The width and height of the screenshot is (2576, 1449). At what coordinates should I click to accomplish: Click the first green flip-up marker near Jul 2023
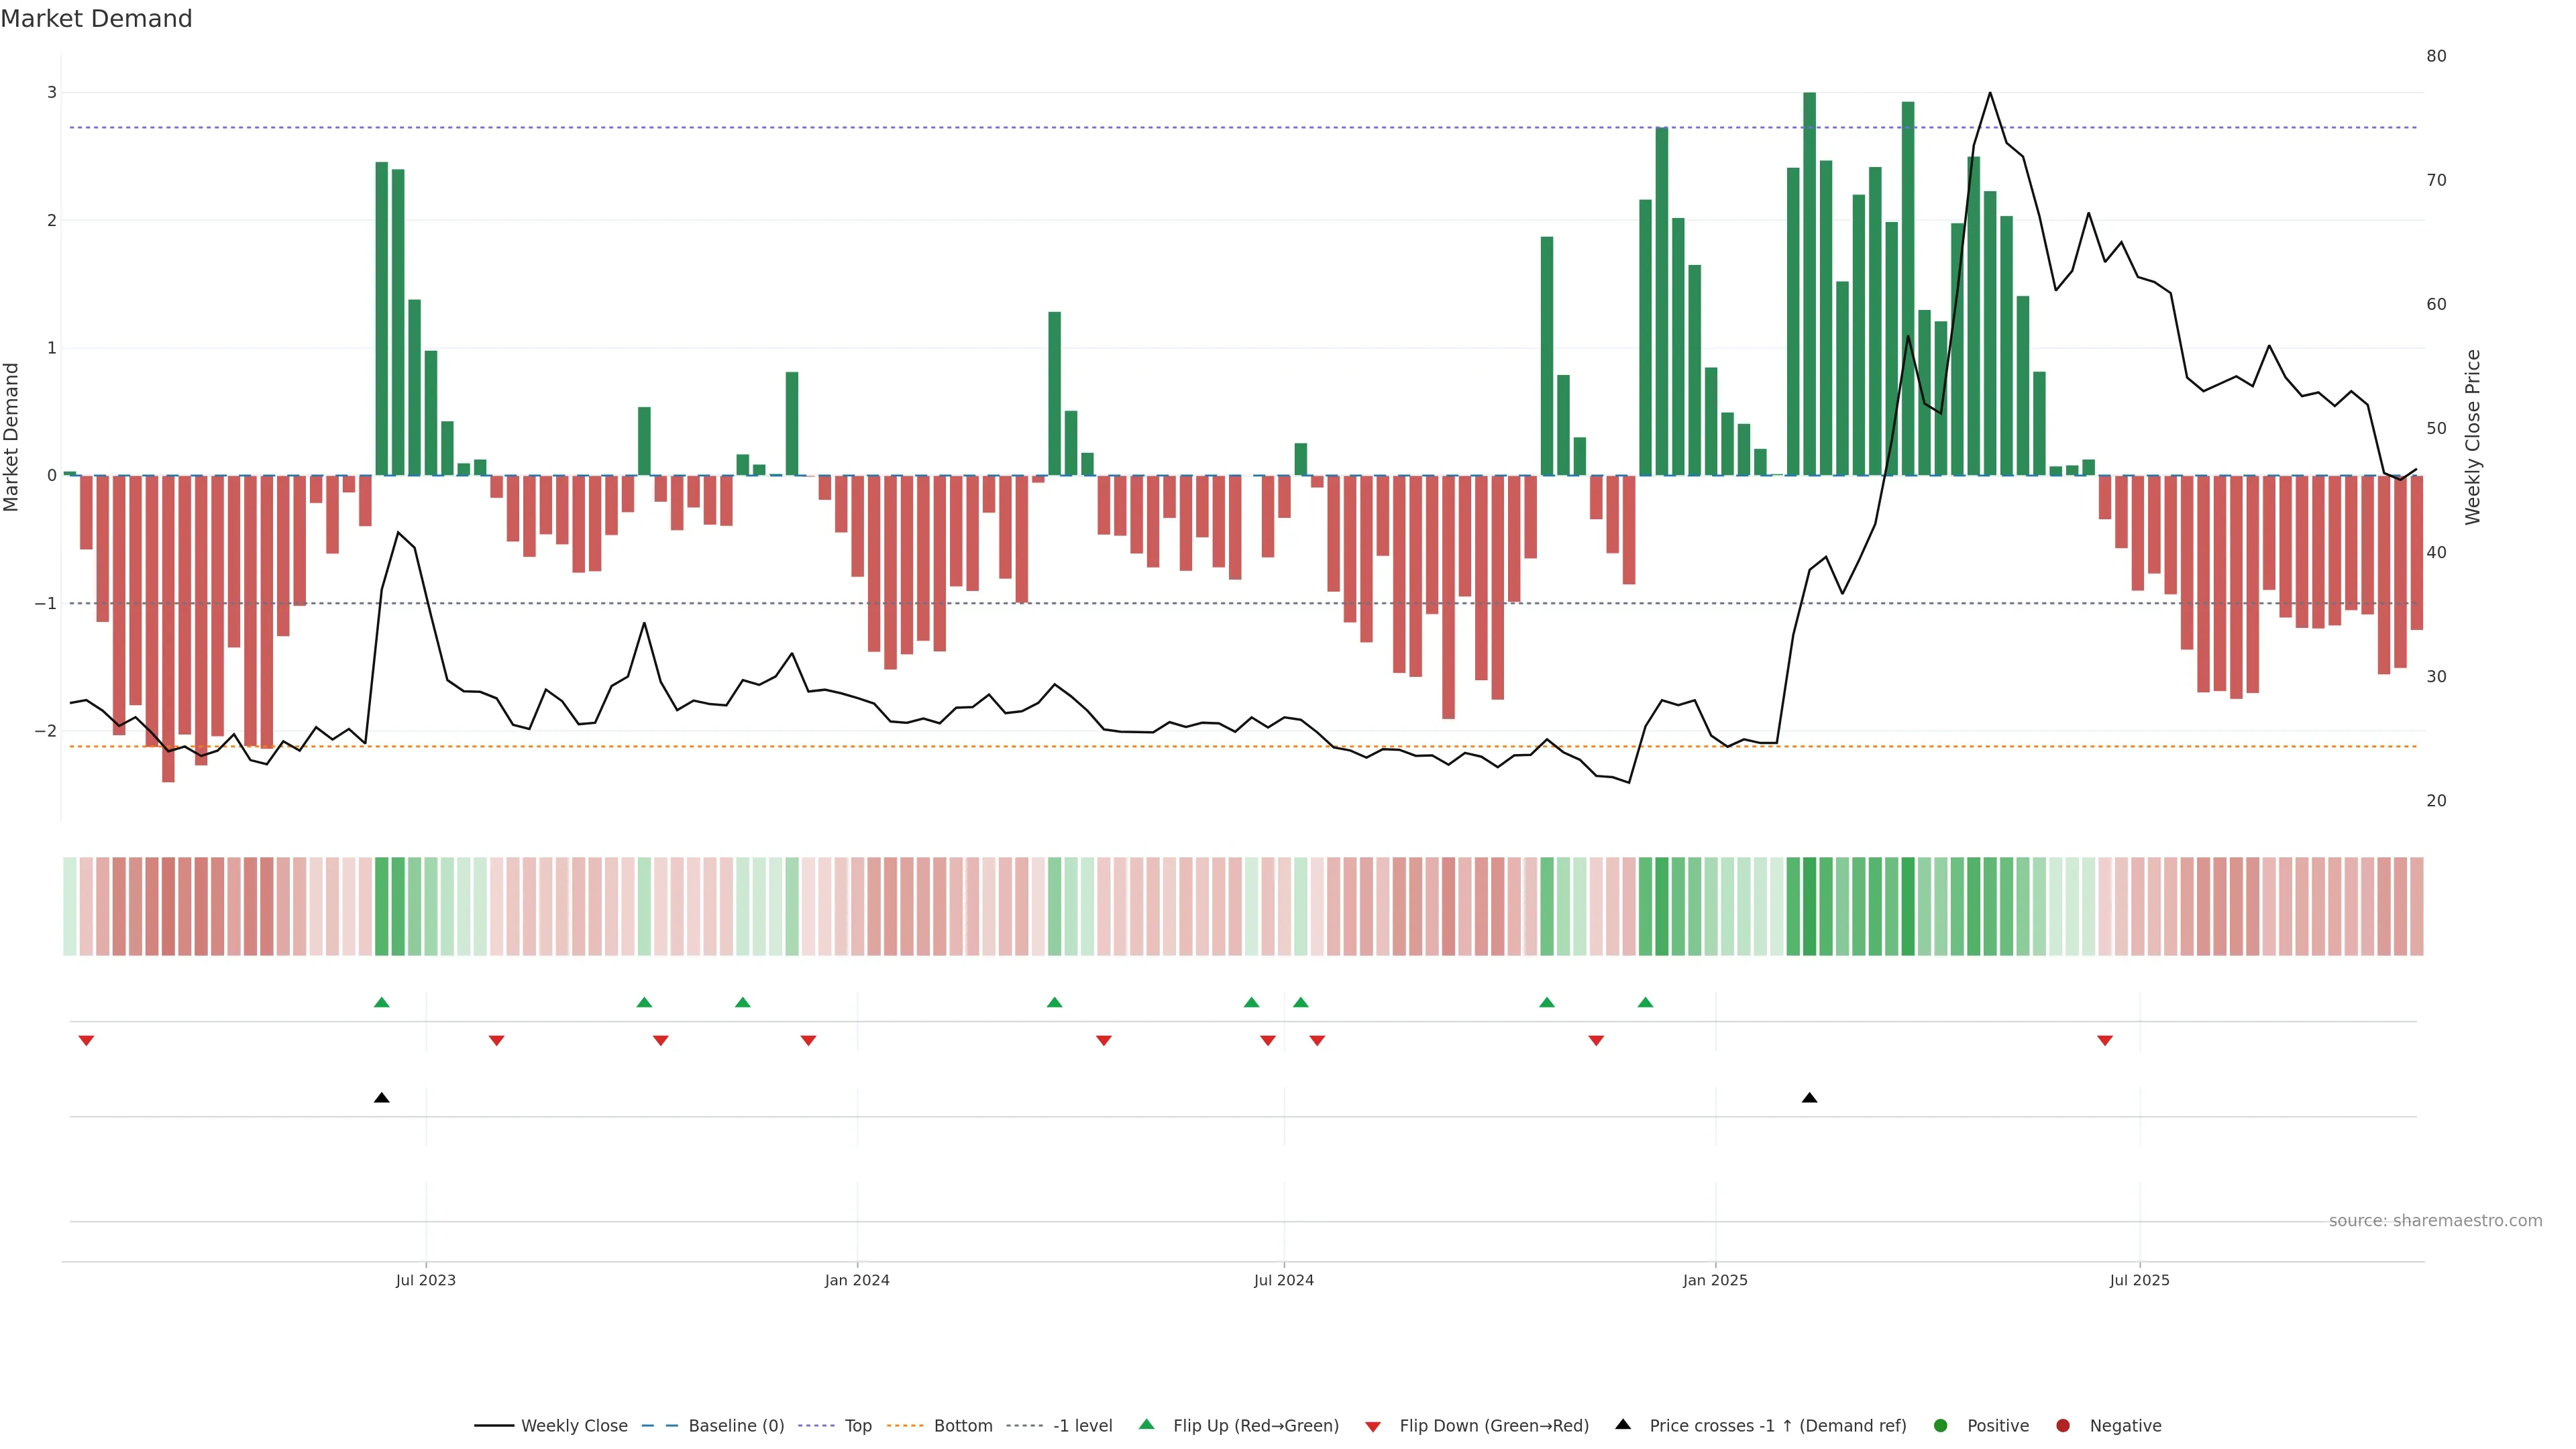(x=381, y=1002)
